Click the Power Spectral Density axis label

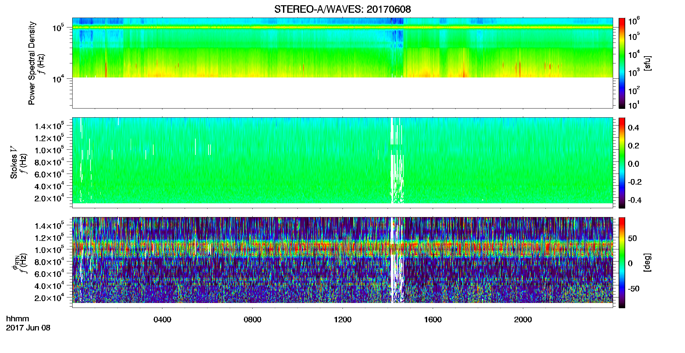click(x=32, y=63)
